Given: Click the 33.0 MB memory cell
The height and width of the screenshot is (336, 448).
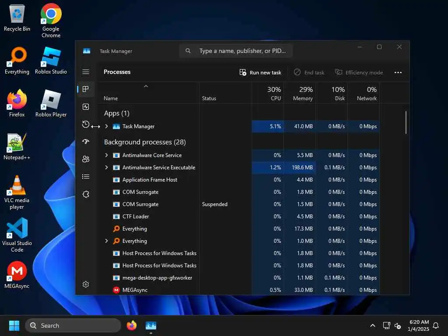Looking at the screenshot, I should pos(300,290).
